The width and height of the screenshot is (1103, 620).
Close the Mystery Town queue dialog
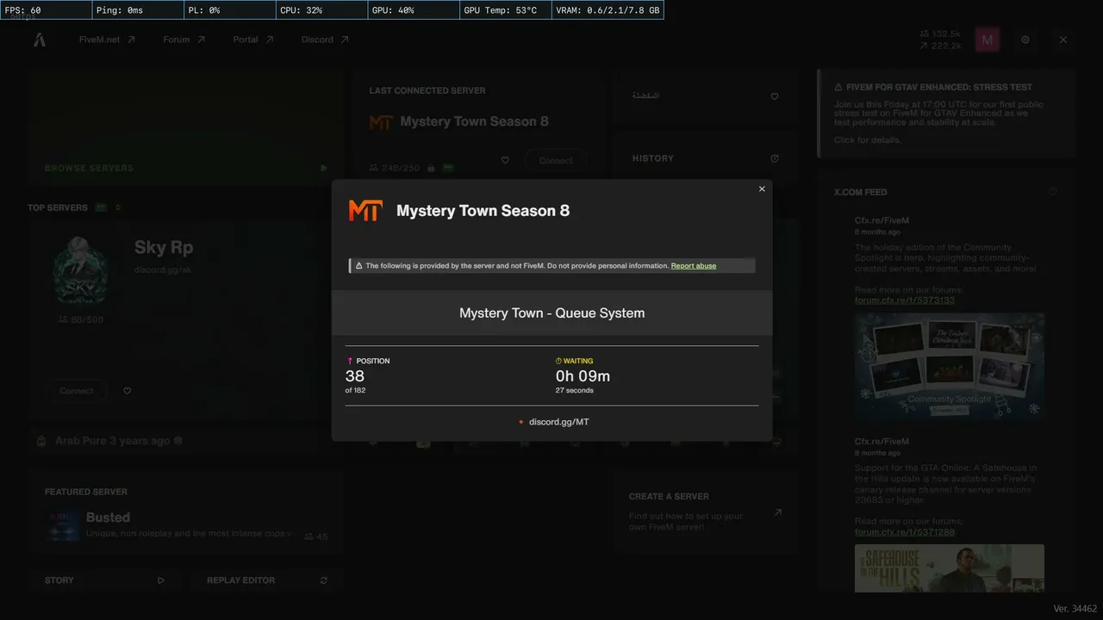click(x=762, y=189)
